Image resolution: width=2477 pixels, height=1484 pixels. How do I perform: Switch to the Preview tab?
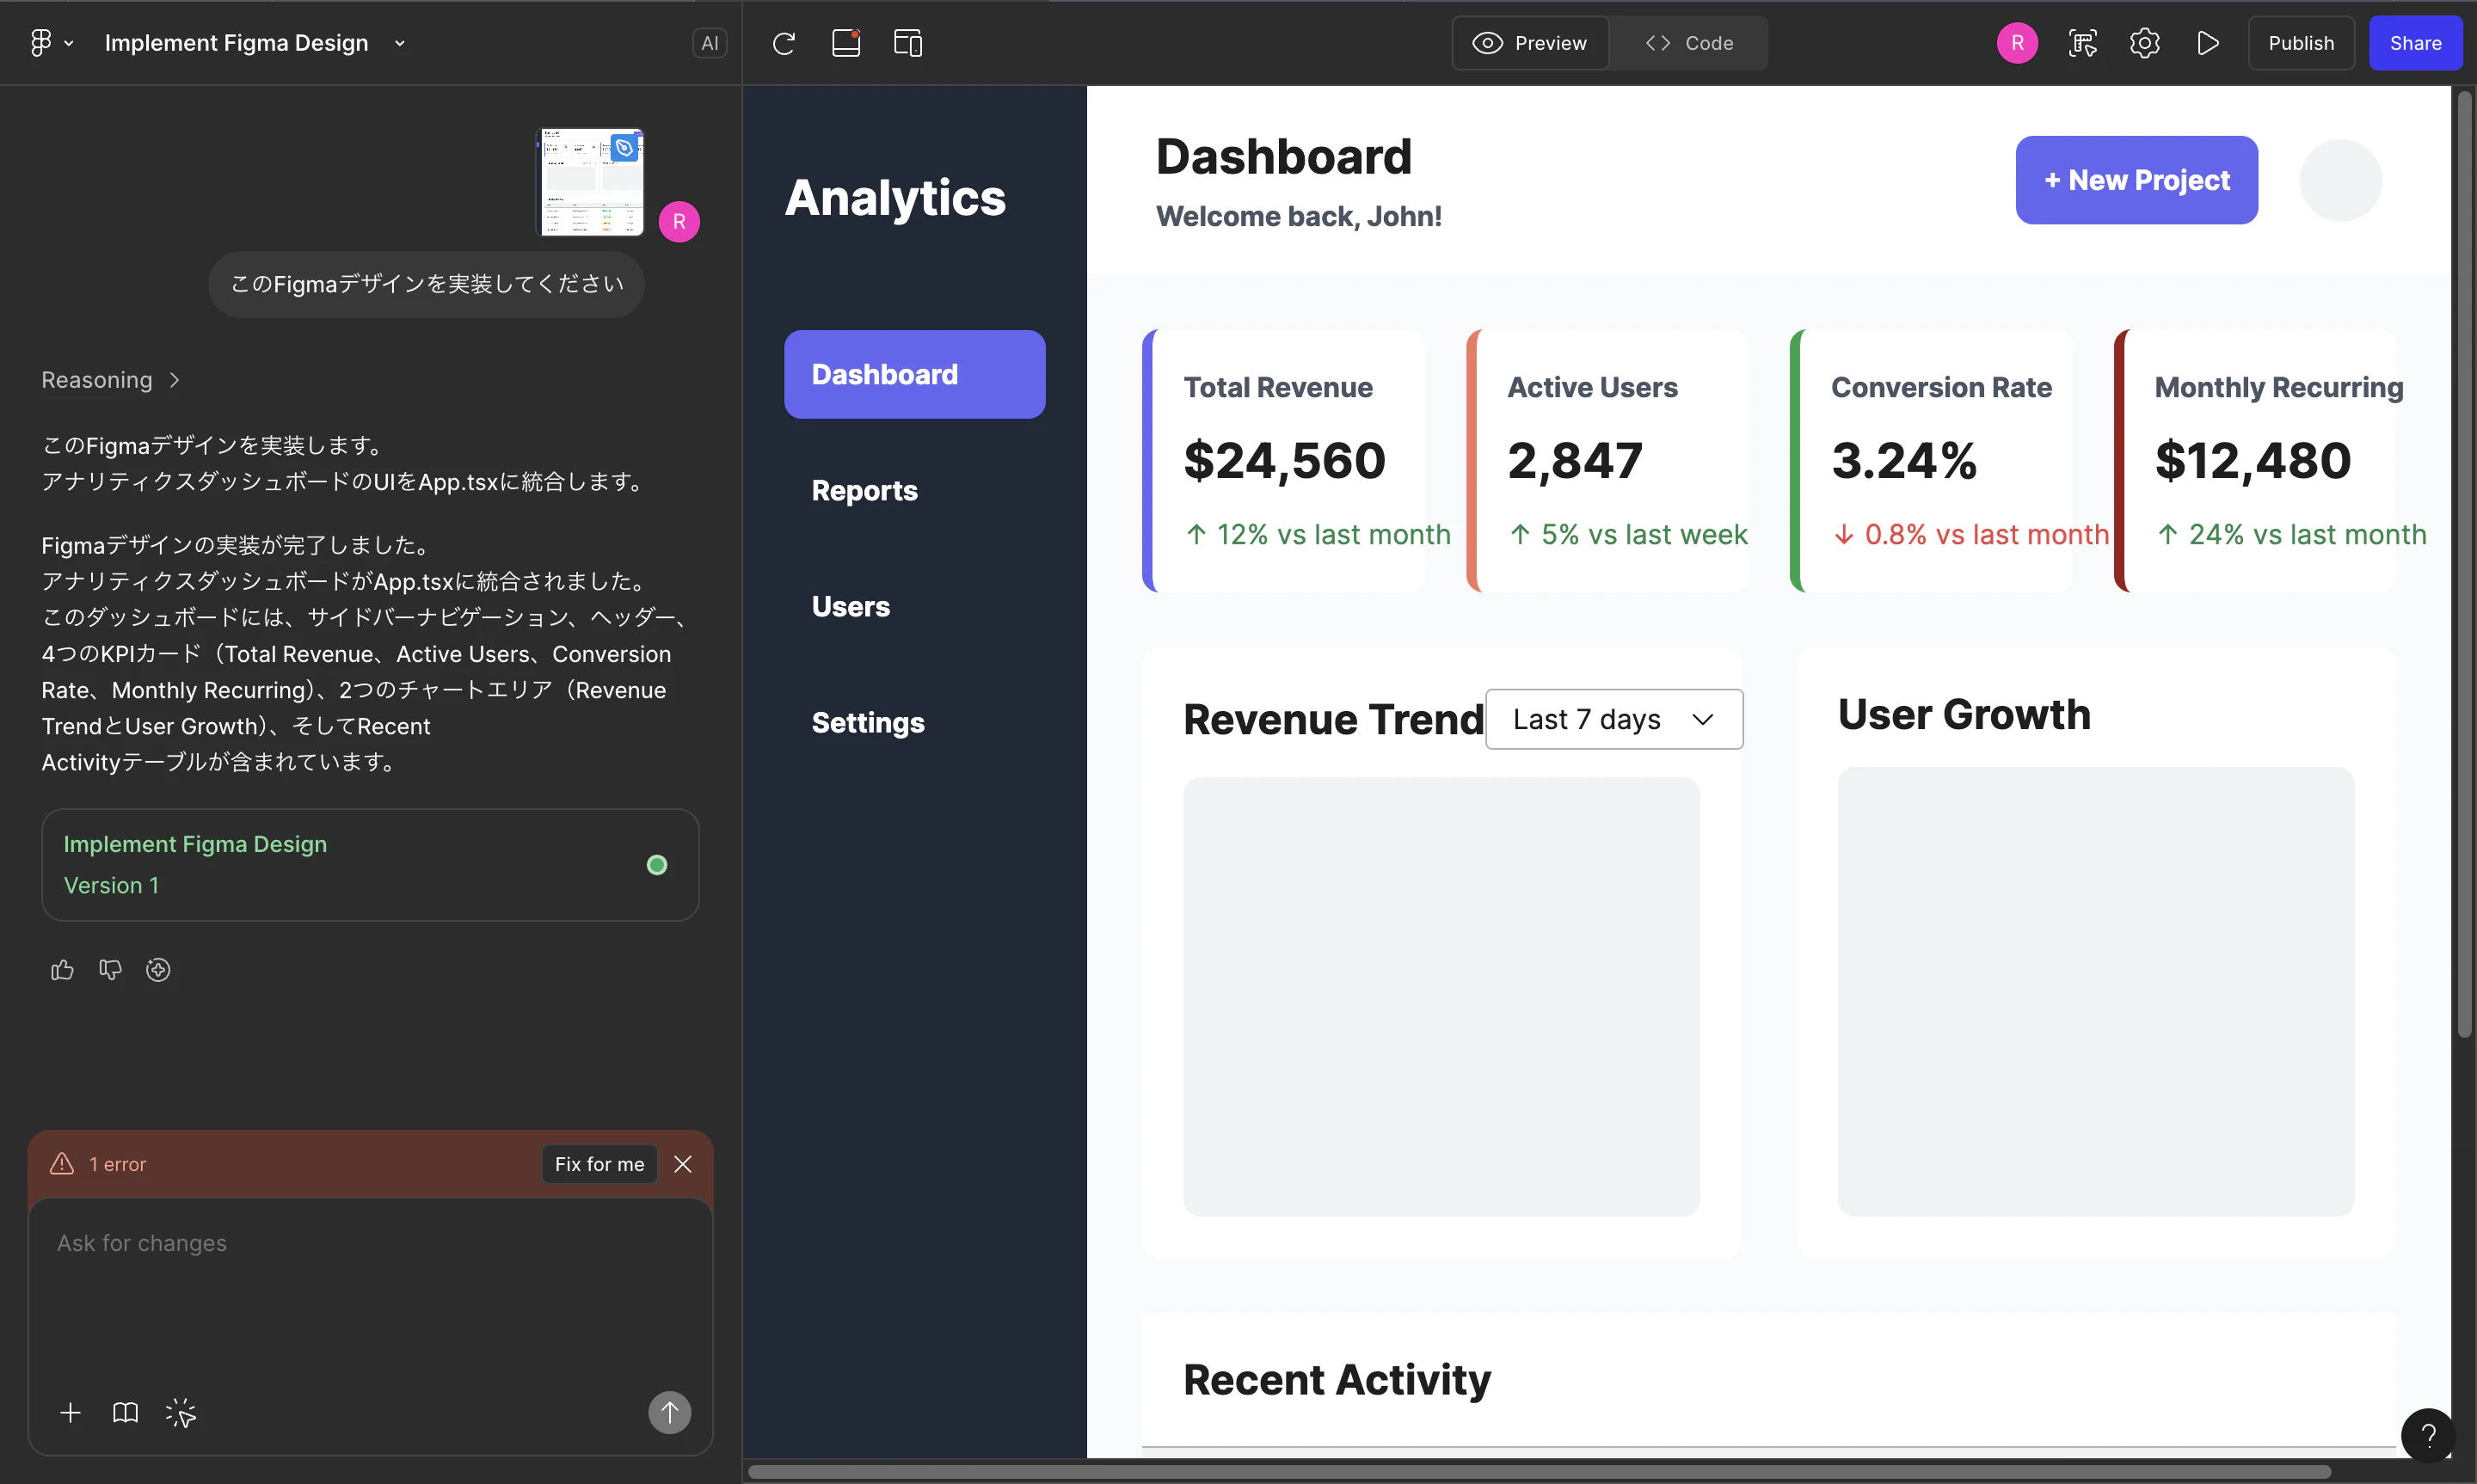click(x=1530, y=43)
